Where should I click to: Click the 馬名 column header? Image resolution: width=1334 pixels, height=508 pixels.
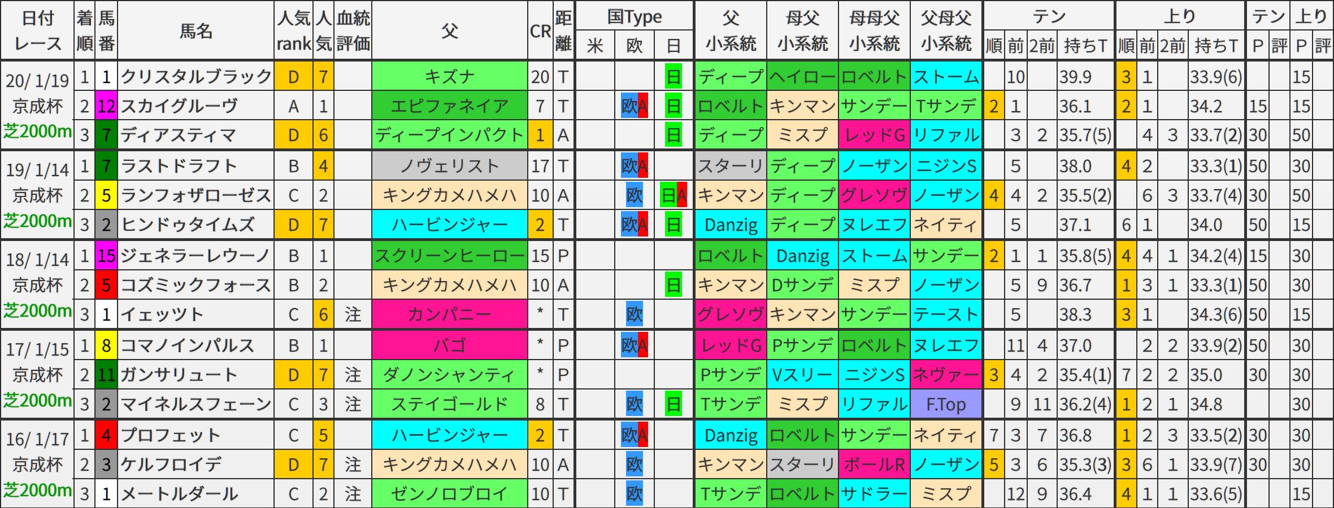coord(196,30)
